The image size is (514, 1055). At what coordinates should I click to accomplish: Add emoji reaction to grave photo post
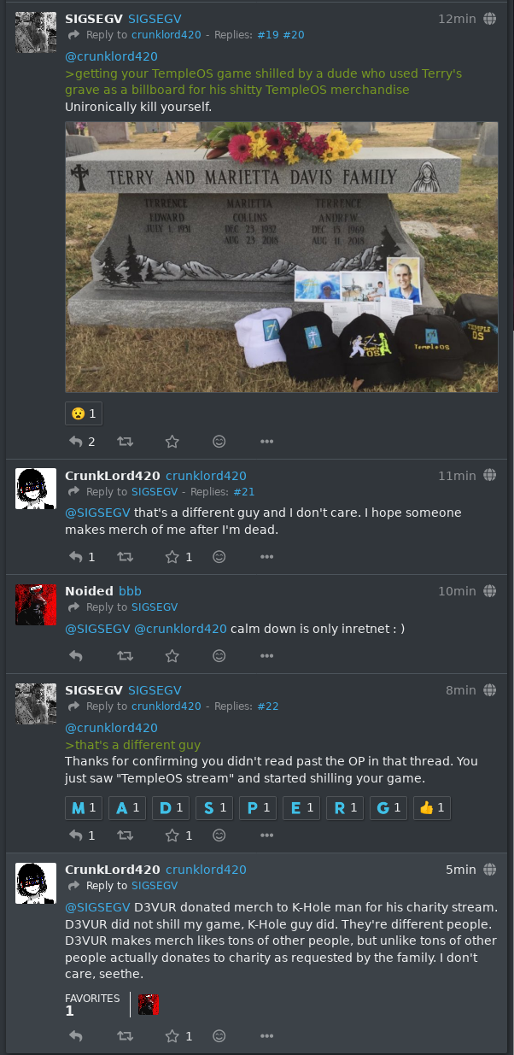[219, 442]
